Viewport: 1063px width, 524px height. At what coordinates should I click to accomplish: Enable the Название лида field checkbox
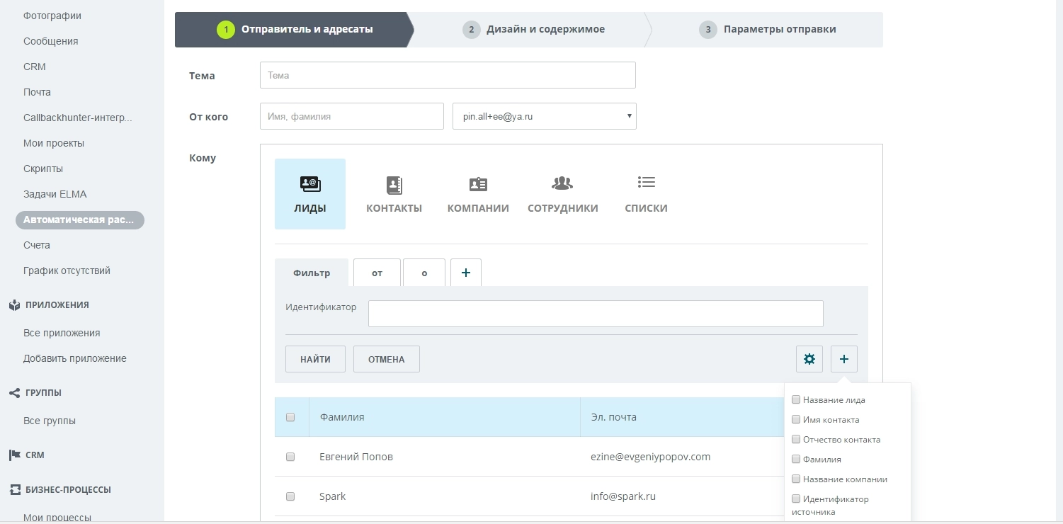796,400
